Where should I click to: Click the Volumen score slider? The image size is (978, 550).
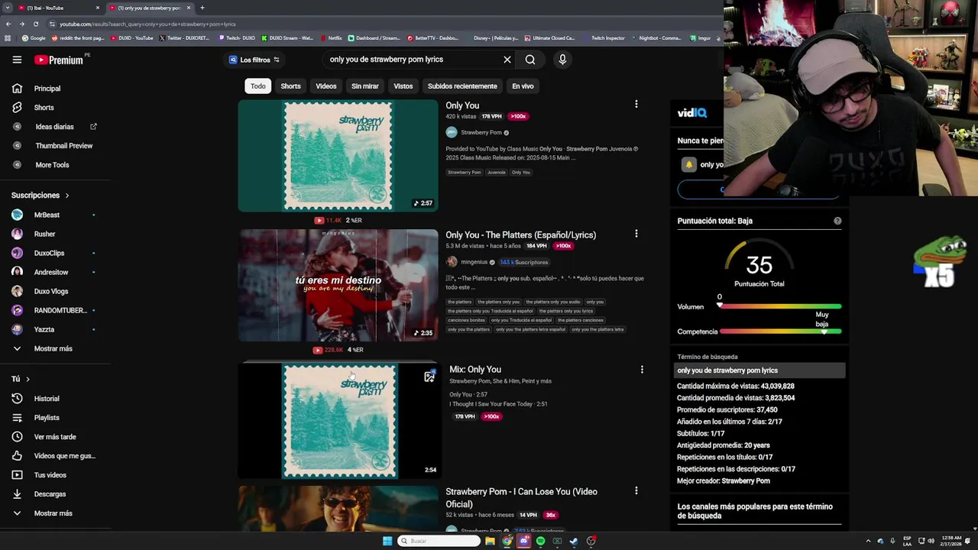(780, 306)
